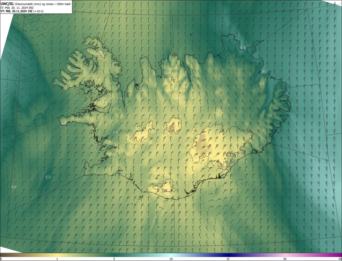Click the 3.9 value label on the map
Viewport: 342px width, 261px height.
115,132
